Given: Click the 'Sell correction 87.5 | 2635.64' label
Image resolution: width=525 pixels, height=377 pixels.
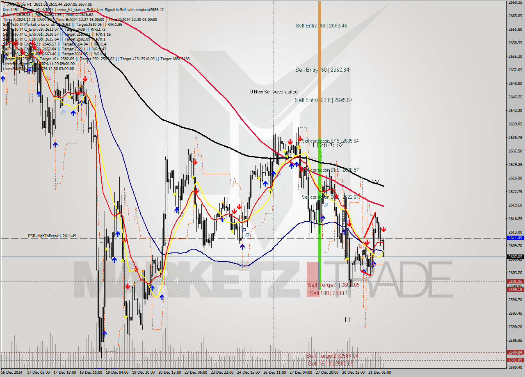Looking at the screenshot, I should coord(330,141).
